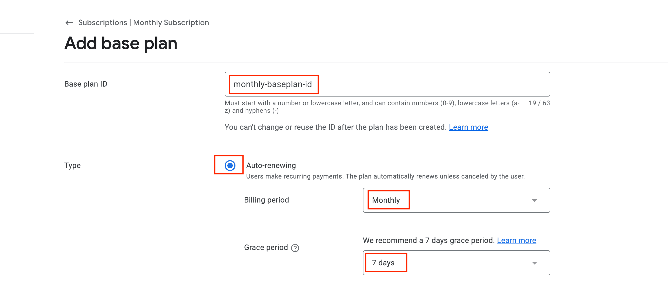
Task: Open the dropdown showing 7 days
Action: [456, 263]
